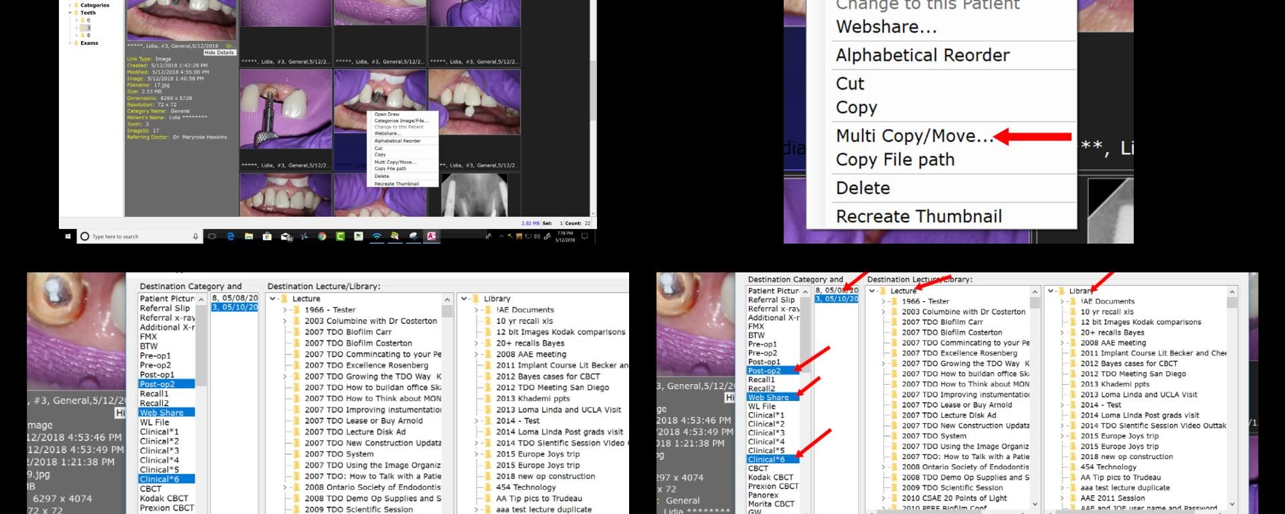This screenshot has height=514, width=1285.
Task: Launch Microsoft Edge from the taskbar
Action: [231, 236]
